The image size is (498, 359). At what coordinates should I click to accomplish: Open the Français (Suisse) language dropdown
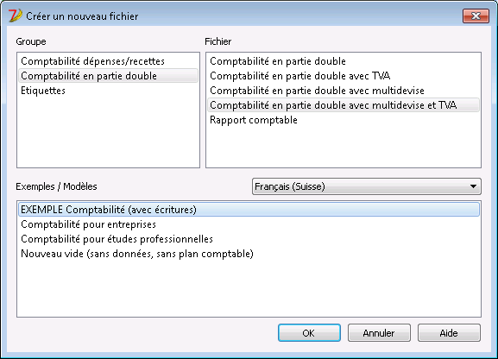(367, 186)
